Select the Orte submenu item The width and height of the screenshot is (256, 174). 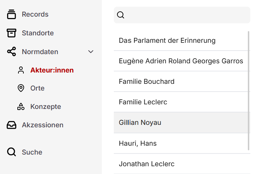(37, 88)
